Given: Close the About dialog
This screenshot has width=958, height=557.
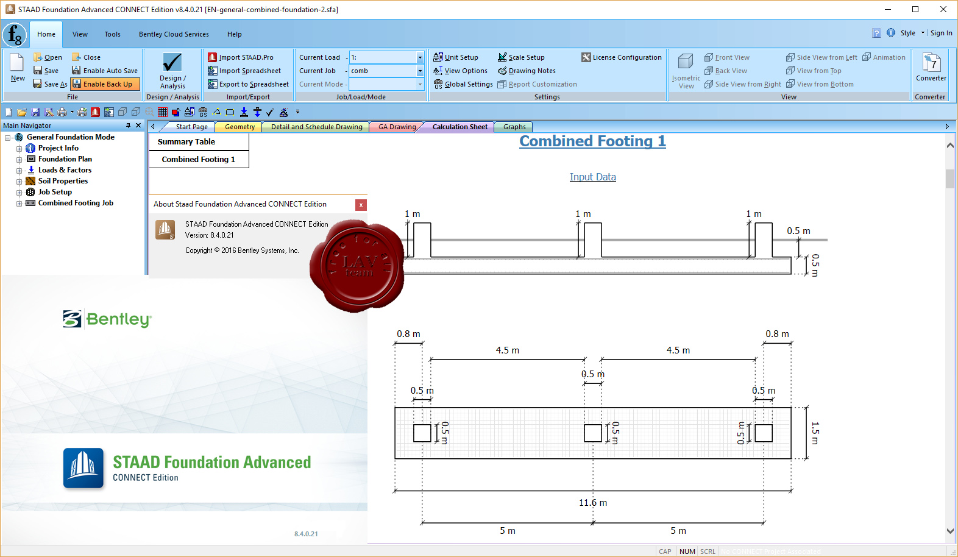Looking at the screenshot, I should [x=361, y=205].
